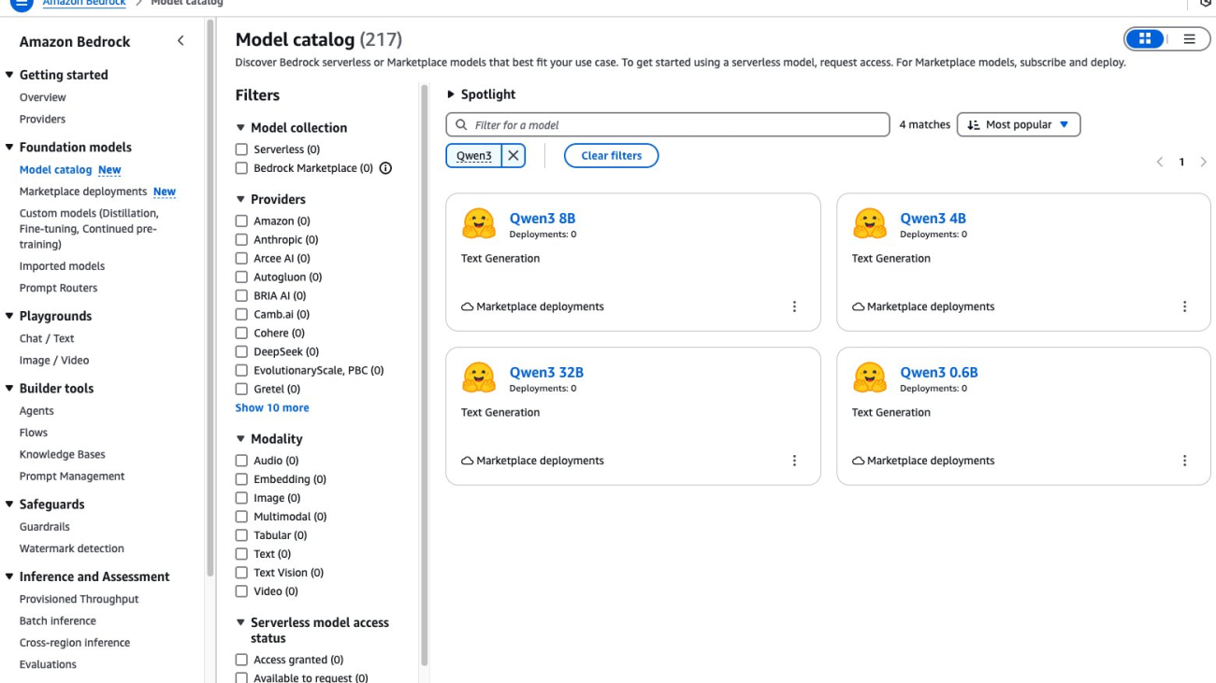Remove the Qwen3 filter tag X

[x=514, y=156]
